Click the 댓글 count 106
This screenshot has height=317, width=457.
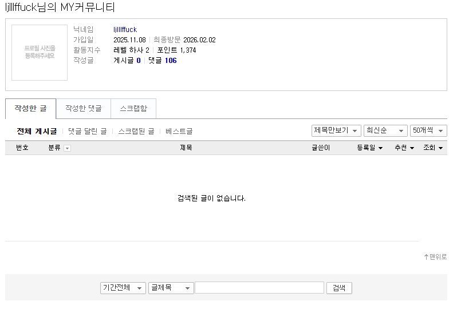[171, 61]
